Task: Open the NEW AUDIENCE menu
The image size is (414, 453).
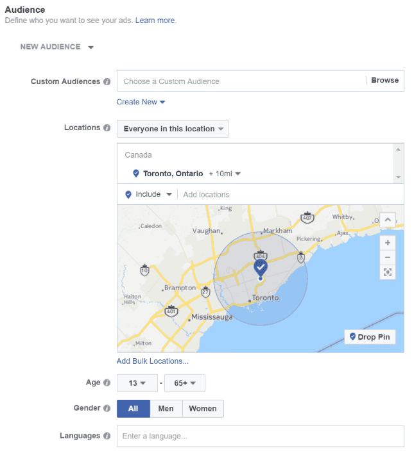Action: tap(56, 47)
